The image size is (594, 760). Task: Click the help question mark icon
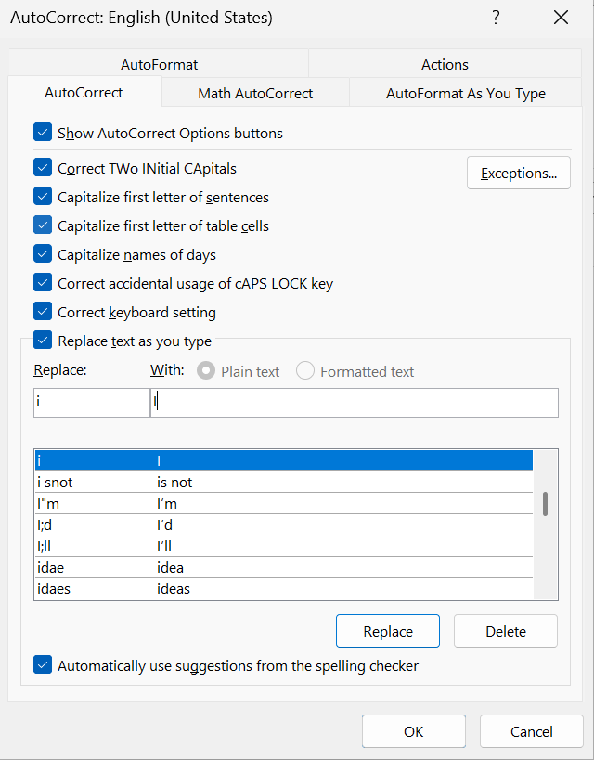[495, 18]
